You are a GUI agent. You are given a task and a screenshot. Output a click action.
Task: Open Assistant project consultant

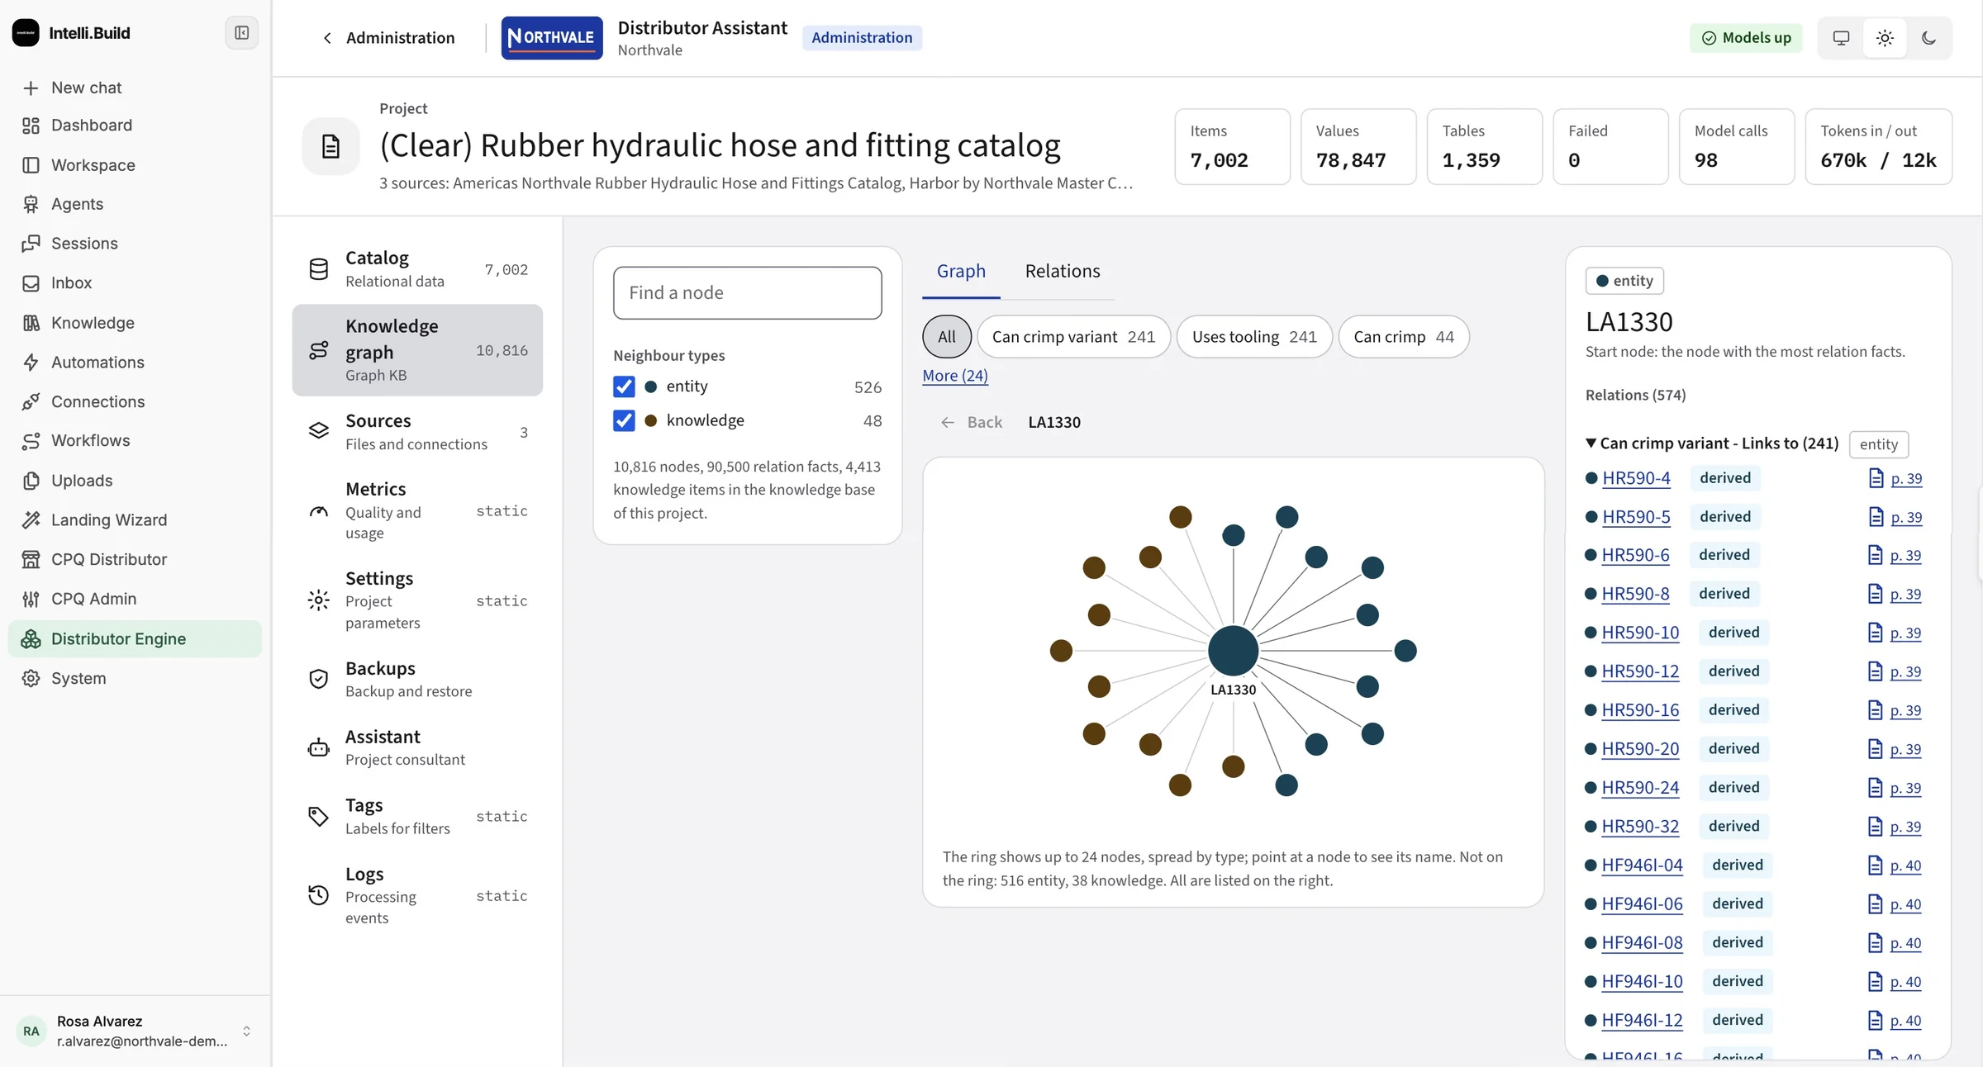pyautogui.click(x=417, y=748)
